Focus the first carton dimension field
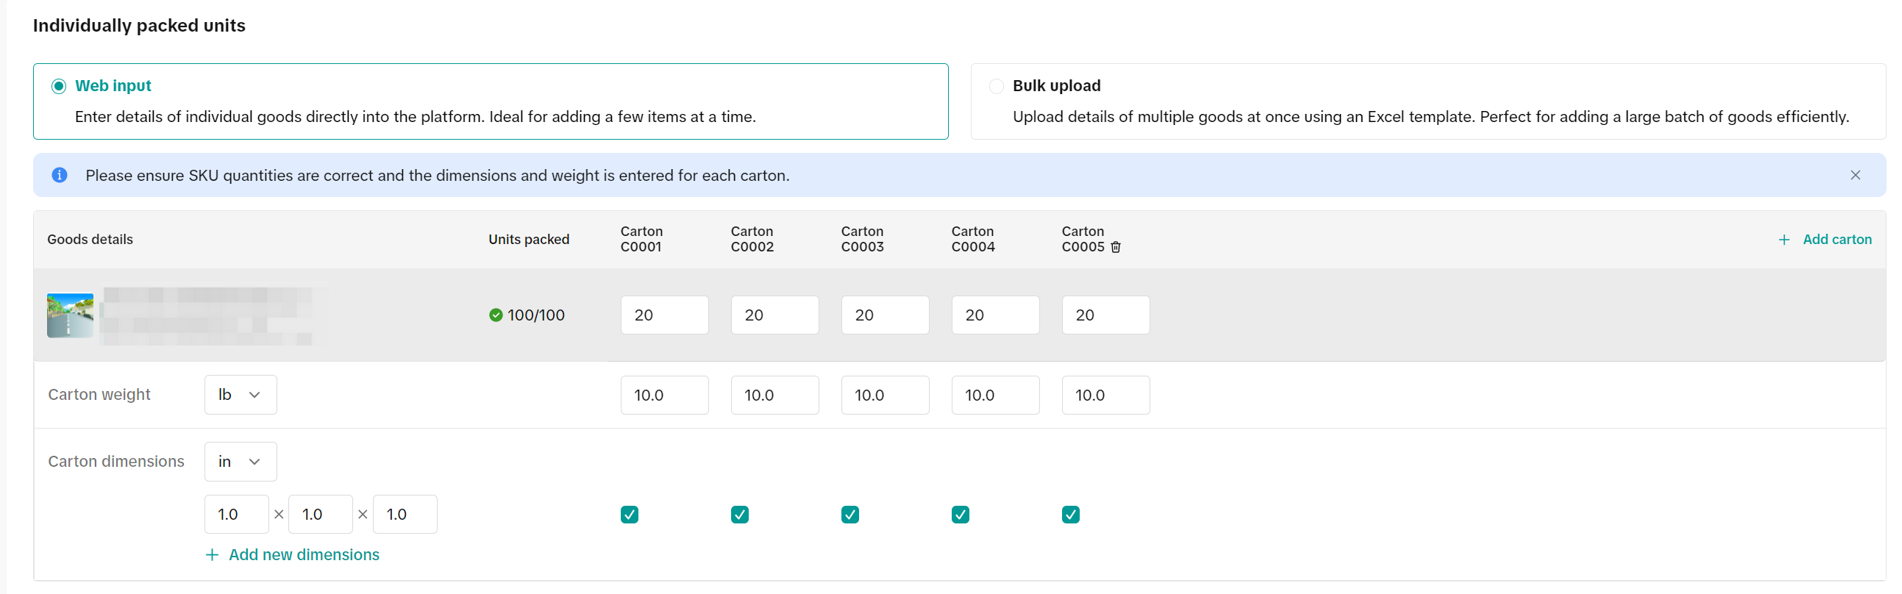Image resolution: width=1902 pixels, height=594 pixels. tap(236, 515)
